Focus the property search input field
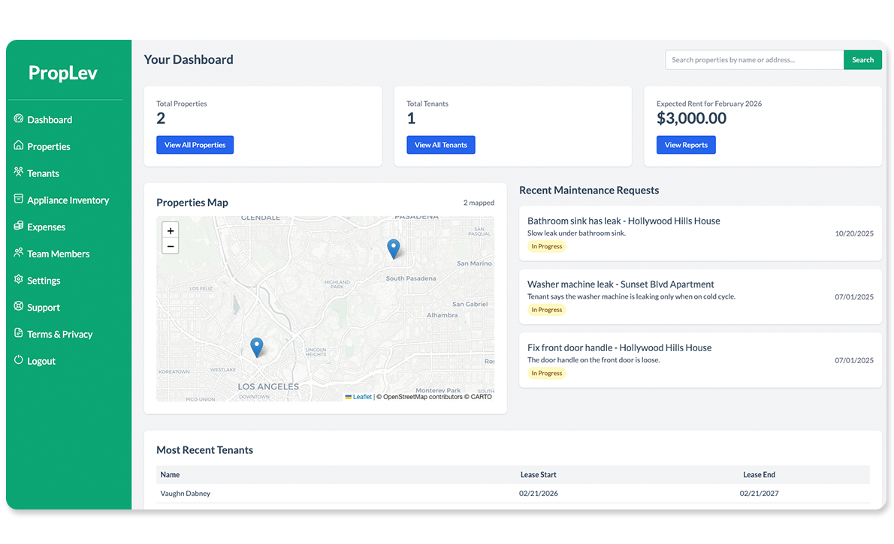Viewport: 894px width, 544px height. pos(754,60)
